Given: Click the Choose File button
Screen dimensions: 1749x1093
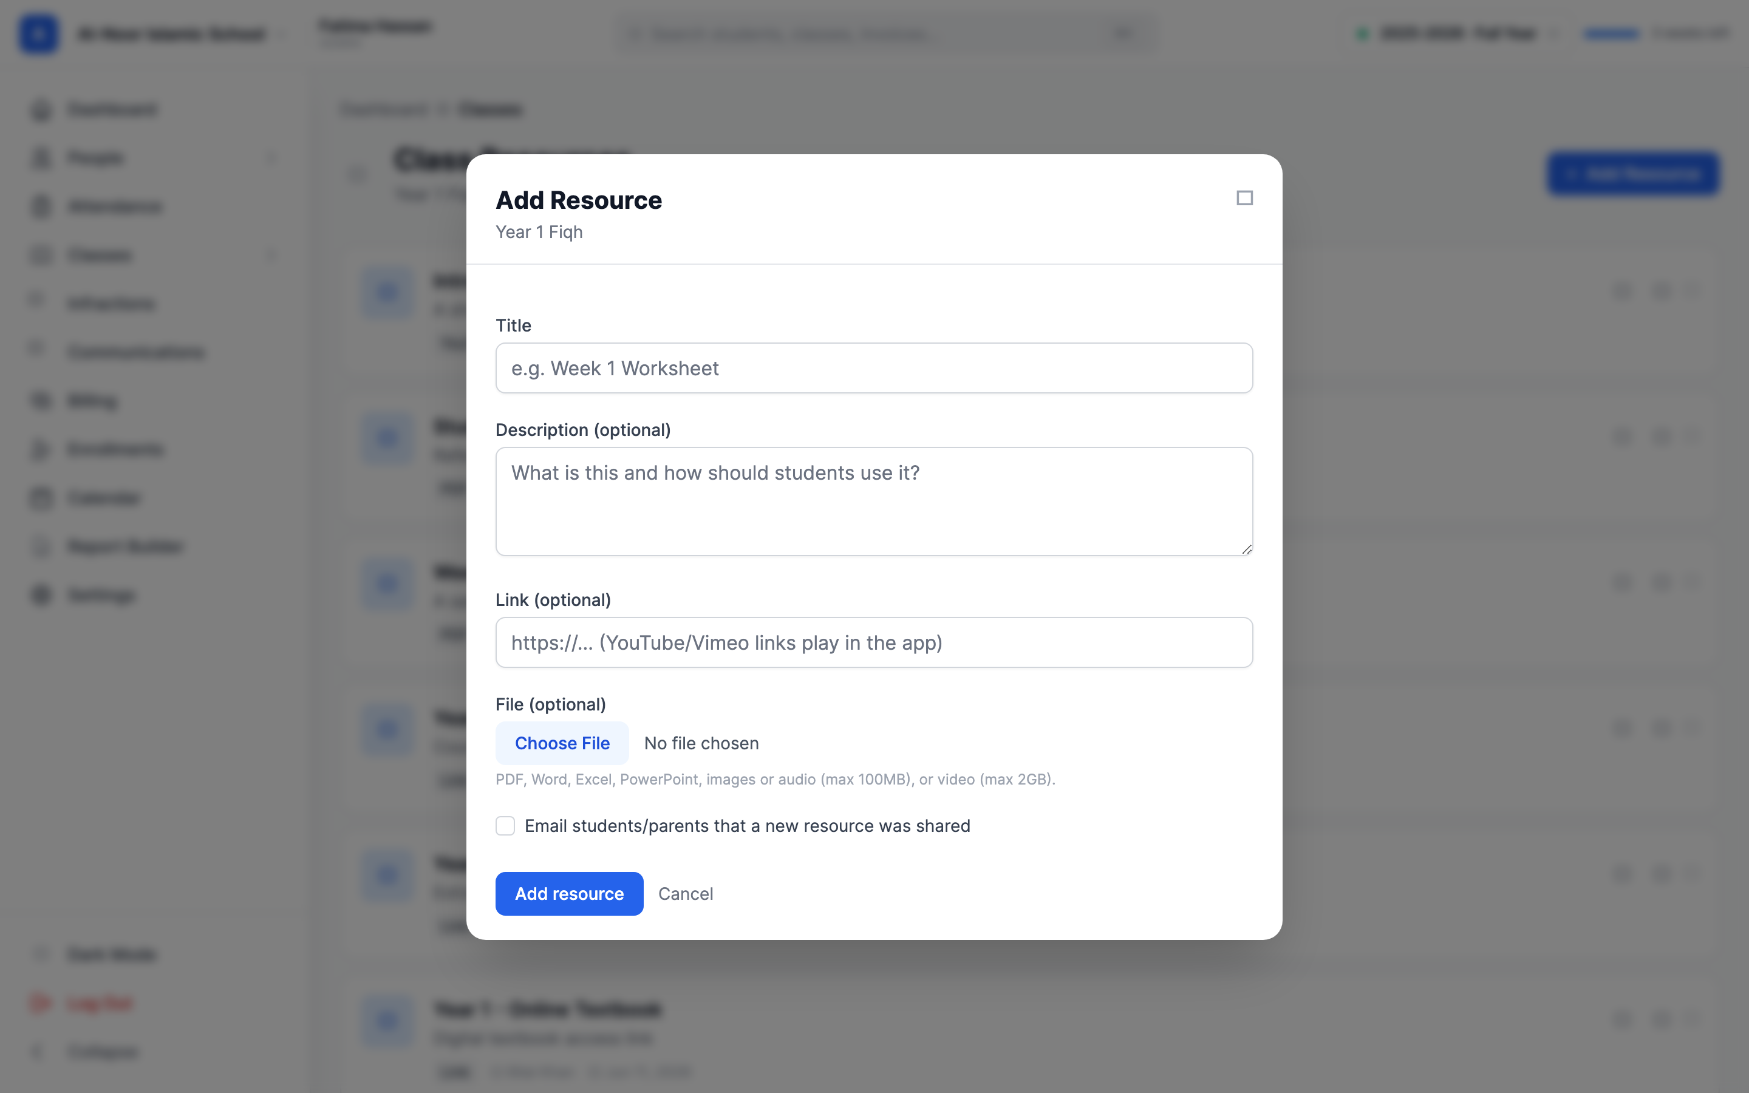Looking at the screenshot, I should click(x=562, y=743).
